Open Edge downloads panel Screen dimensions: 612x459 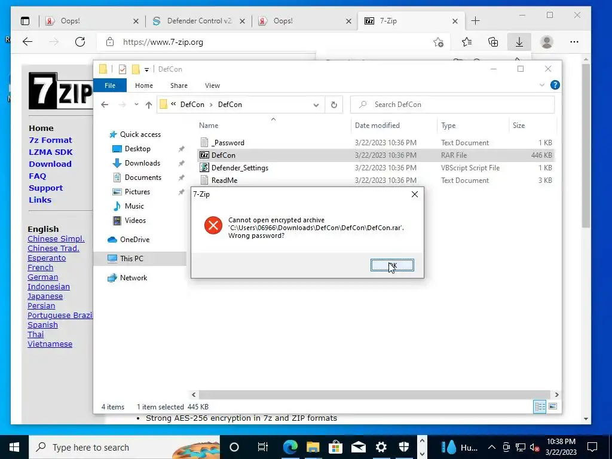point(519,42)
